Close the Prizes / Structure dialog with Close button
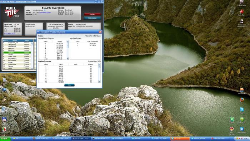 pos(69,85)
